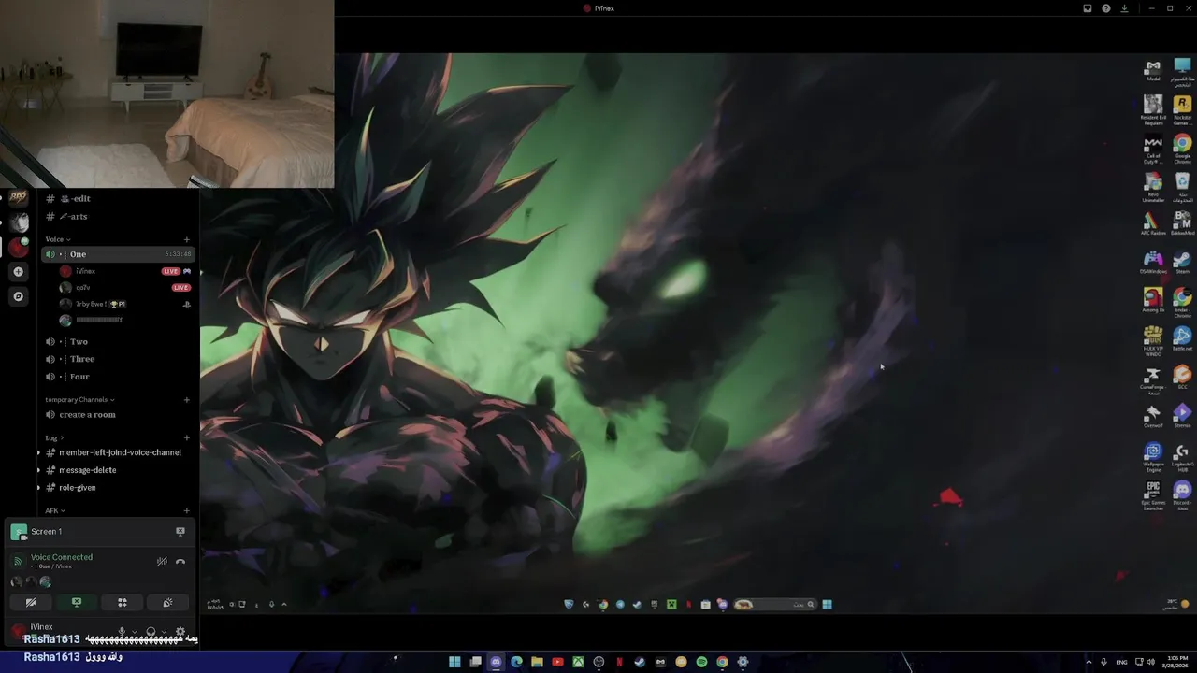Viewport: 1197px width, 673px height.
Task: Expand the Log category
Action: [53, 437]
